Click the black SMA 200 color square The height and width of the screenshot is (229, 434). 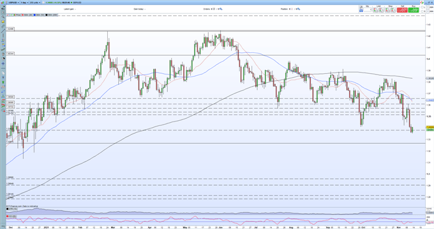(46, 15)
